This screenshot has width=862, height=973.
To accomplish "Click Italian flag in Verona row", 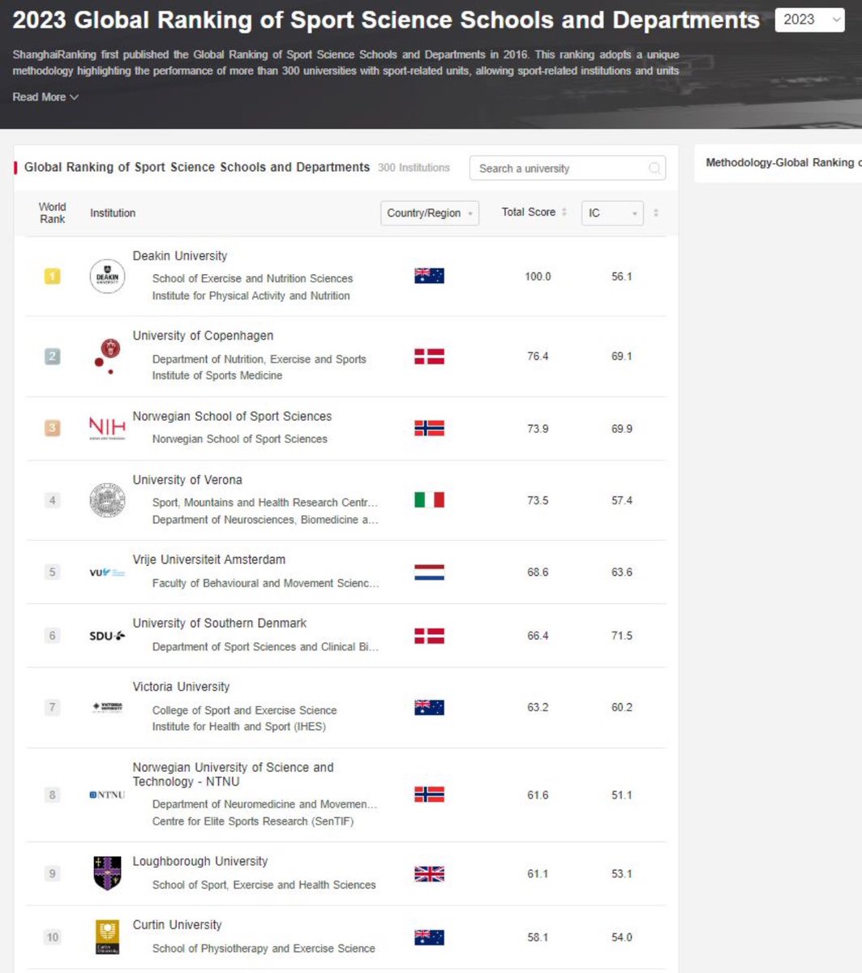I will (430, 500).
